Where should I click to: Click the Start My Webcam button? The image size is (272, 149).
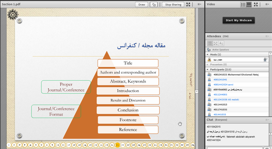(239, 20)
